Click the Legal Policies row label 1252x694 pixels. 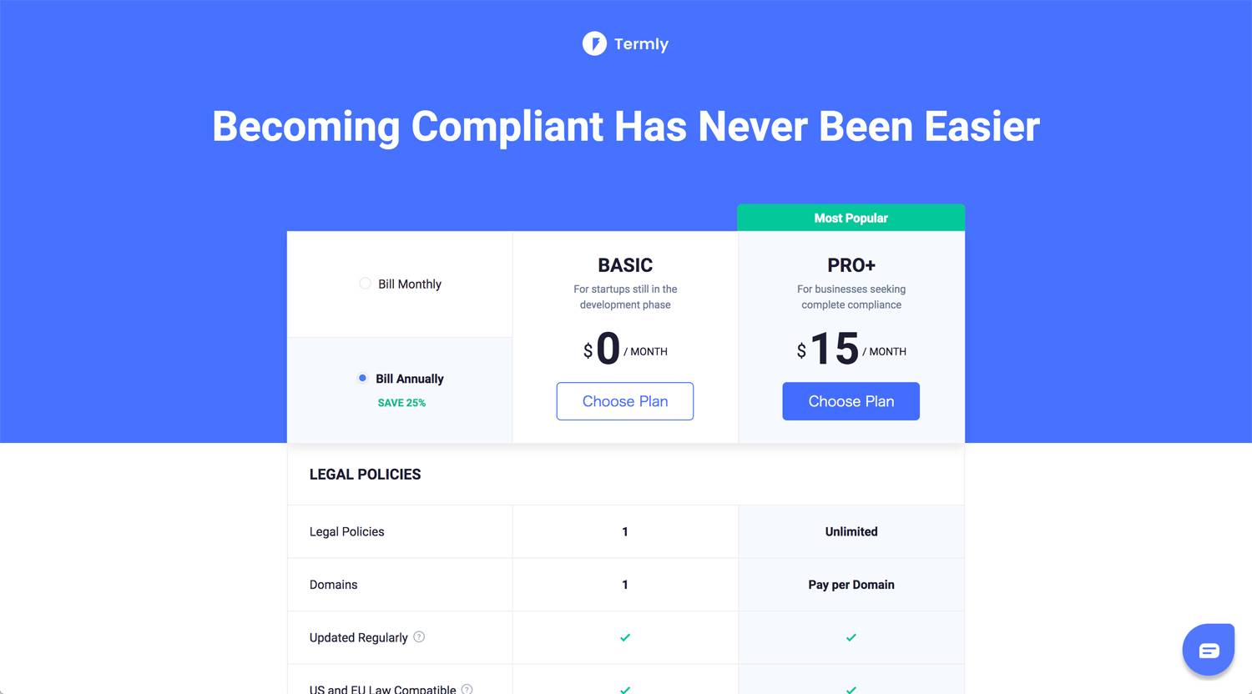pos(347,531)
